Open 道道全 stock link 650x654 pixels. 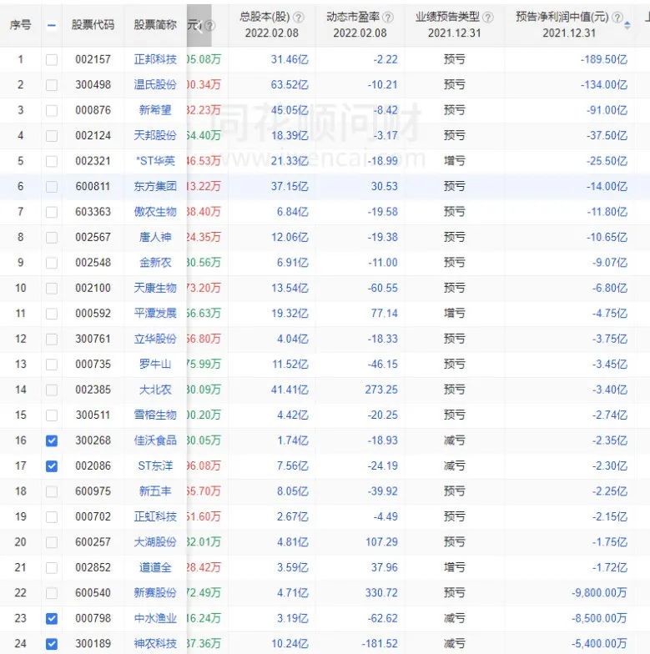point(155,567)
